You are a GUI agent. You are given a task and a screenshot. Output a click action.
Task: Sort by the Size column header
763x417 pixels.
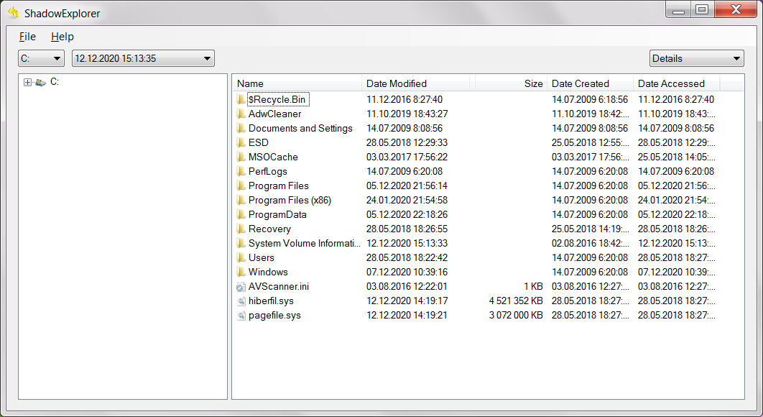pyautogui.click(x=510, y=83)
